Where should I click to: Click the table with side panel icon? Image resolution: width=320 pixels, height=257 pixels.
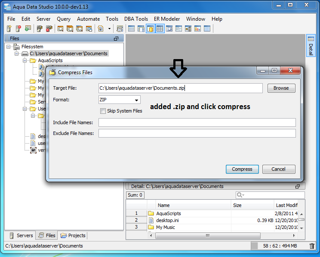point(141,28)
